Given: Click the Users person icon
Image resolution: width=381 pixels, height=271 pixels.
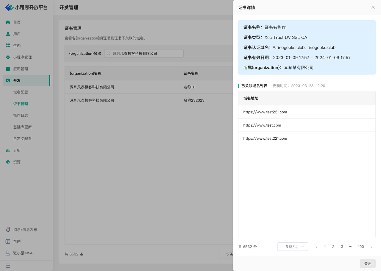Looking at the screenshot, I should click(8, 34).
